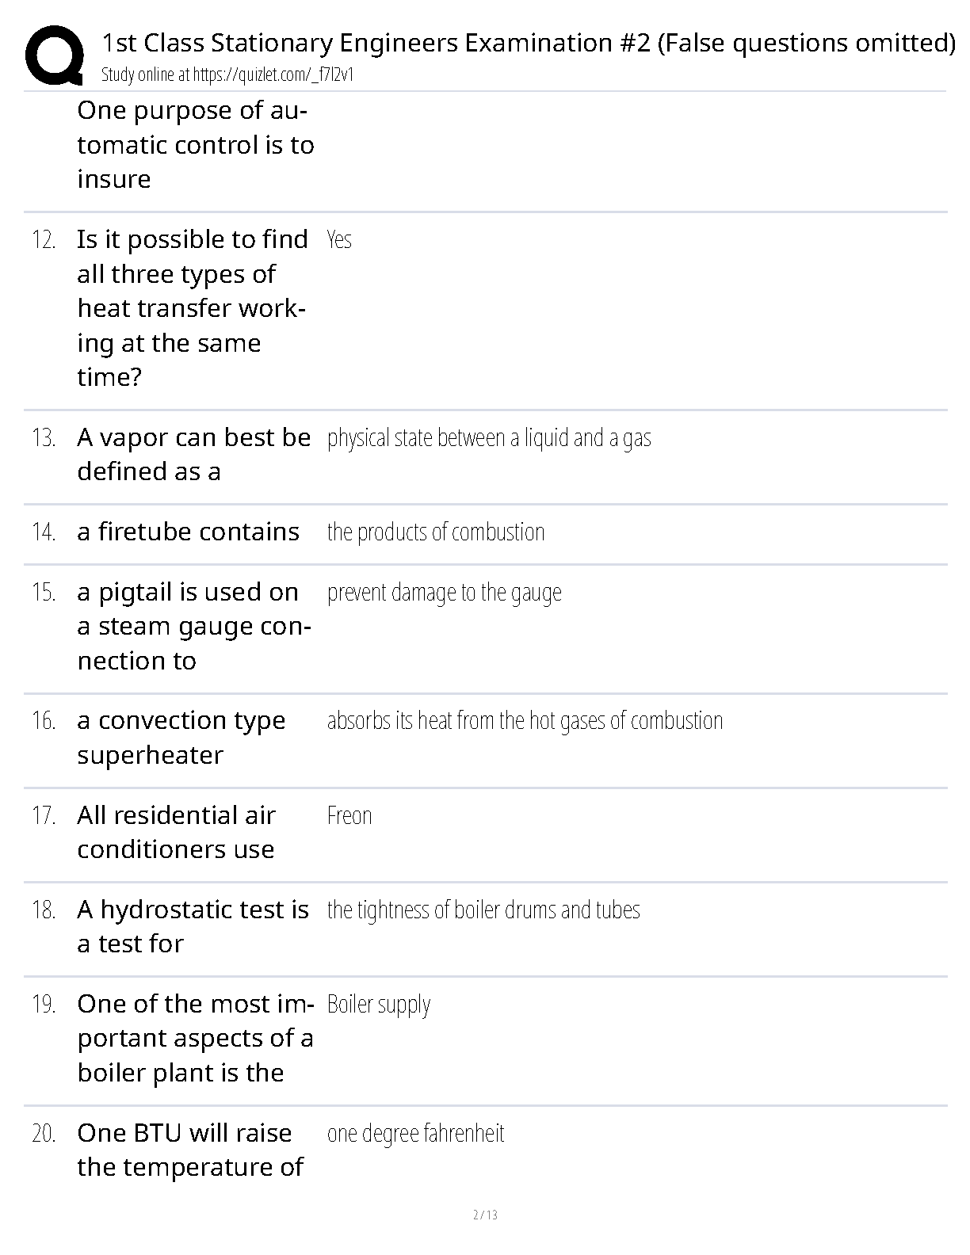Click the convection type superheater term
This screenshot has height=1255, width=970.
(x=181, y=738)
